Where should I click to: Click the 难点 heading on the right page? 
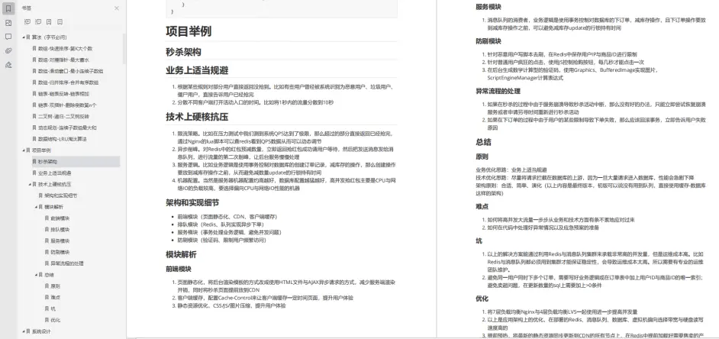[x=482, y=207]
